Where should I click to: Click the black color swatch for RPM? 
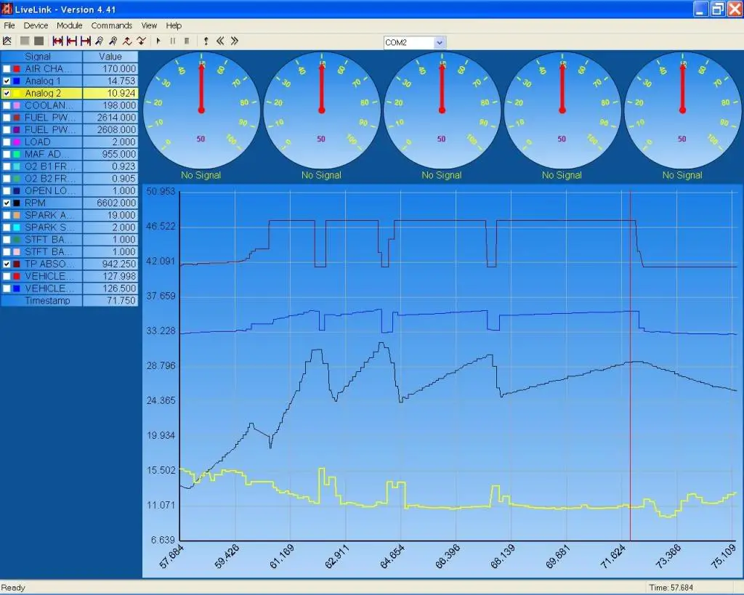17,203
